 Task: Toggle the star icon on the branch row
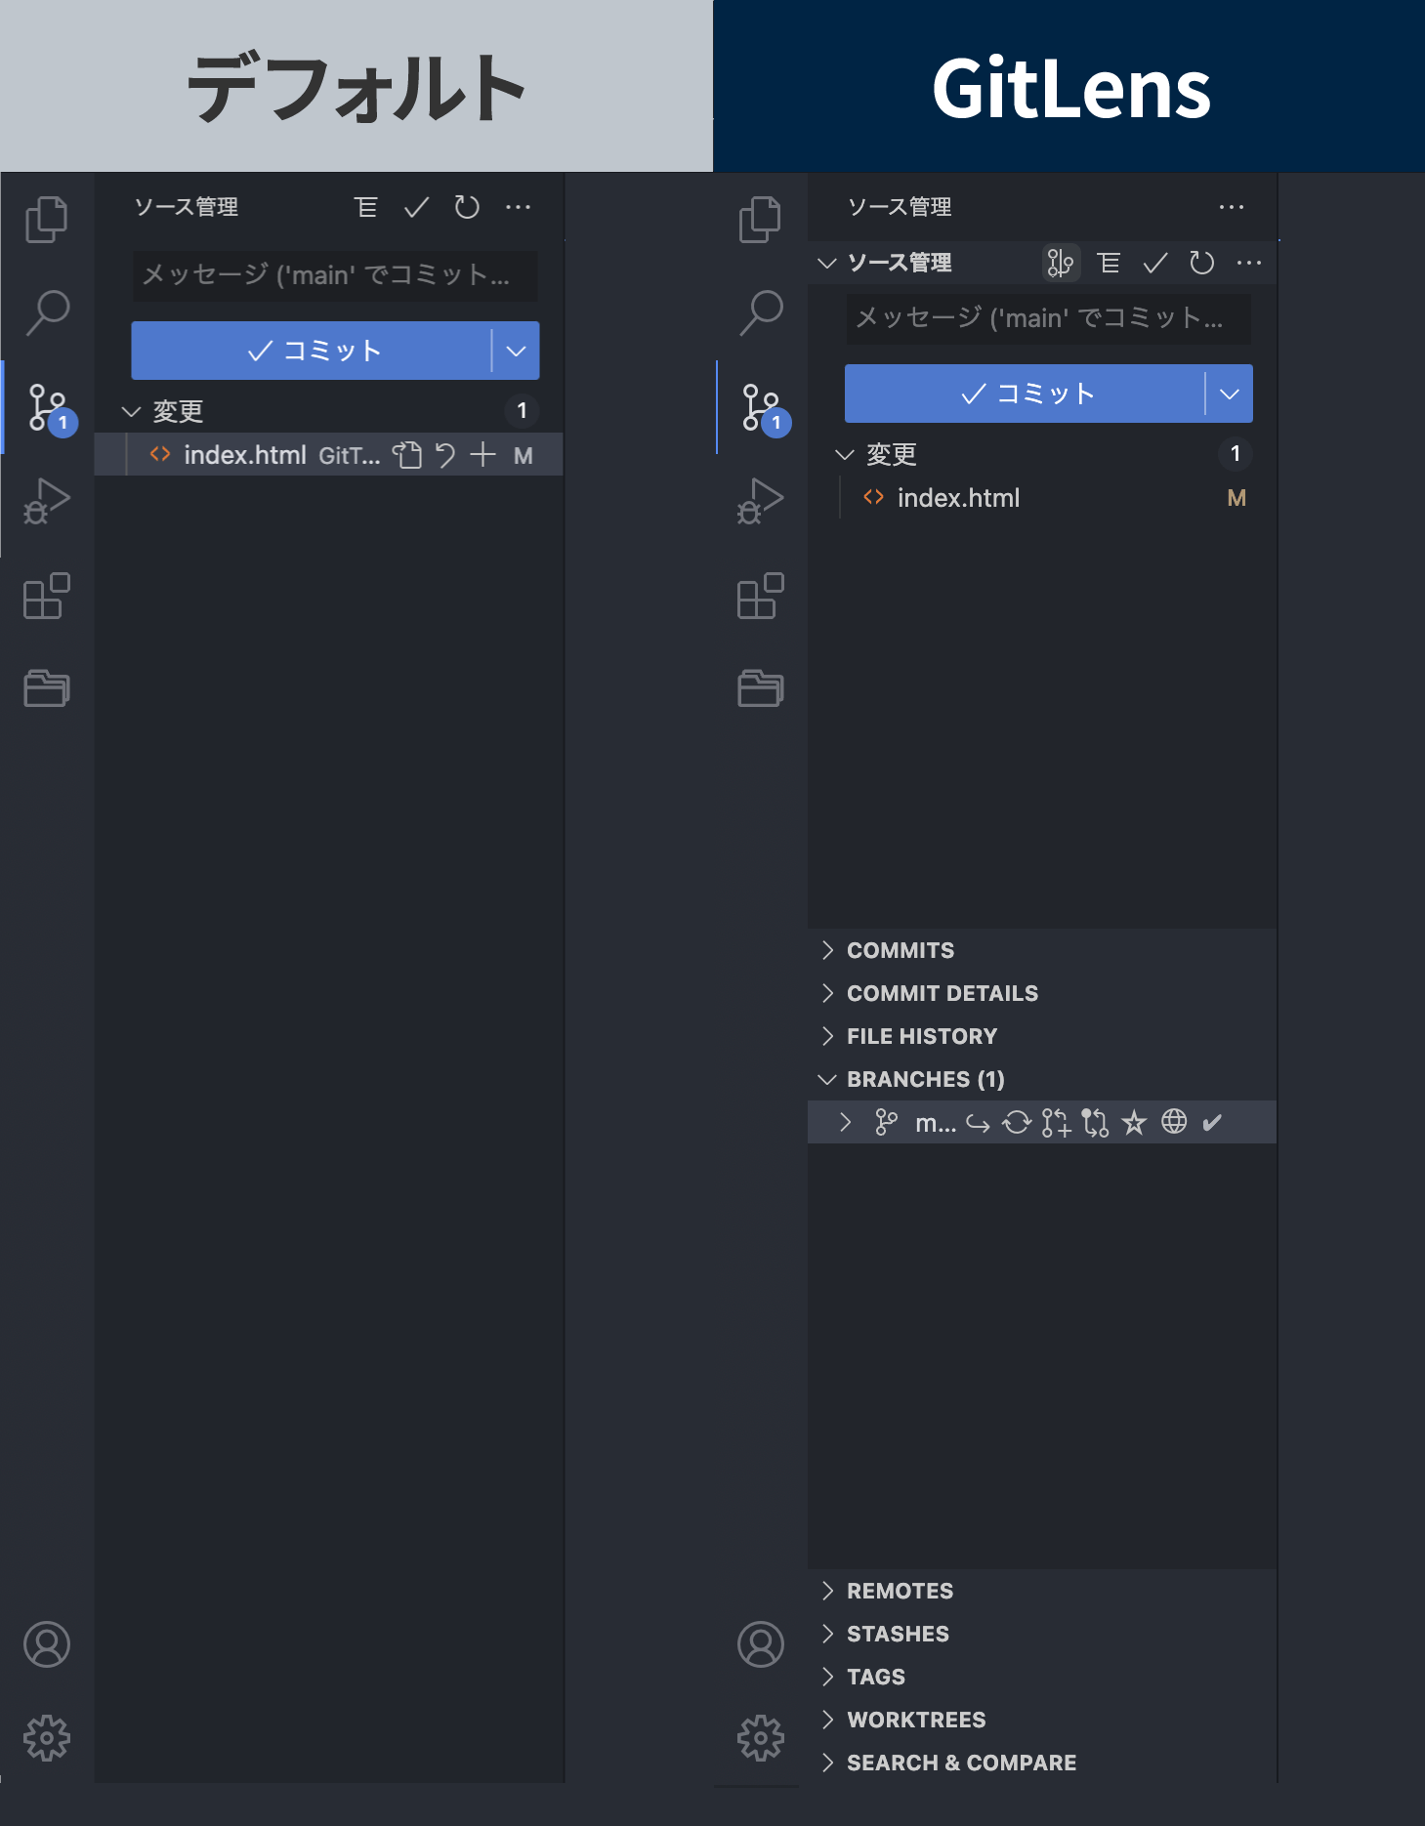1134,1123
